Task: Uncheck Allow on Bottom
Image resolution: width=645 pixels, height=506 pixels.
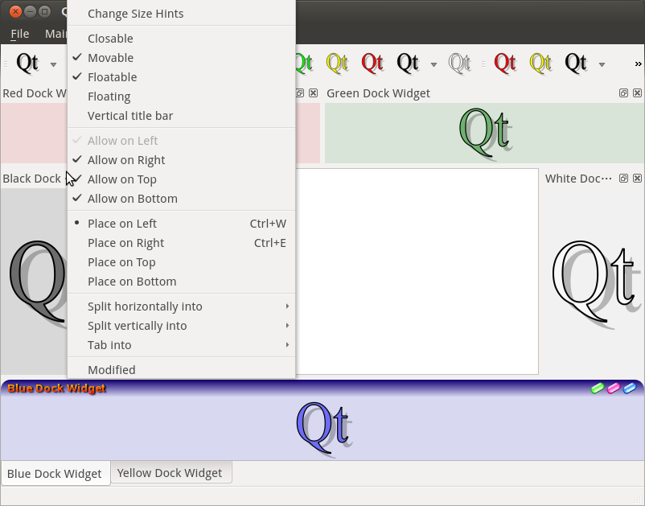Action: [182, 199]
